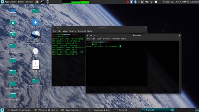The width and height of the screenshot is (199, 112).
Task: Switch to vokoscreen 2.5.0 taskbar item
Action: pos(99,110)
